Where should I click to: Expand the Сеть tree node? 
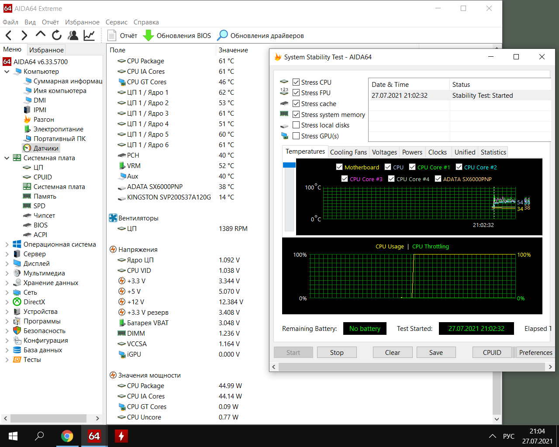point(7,292)
